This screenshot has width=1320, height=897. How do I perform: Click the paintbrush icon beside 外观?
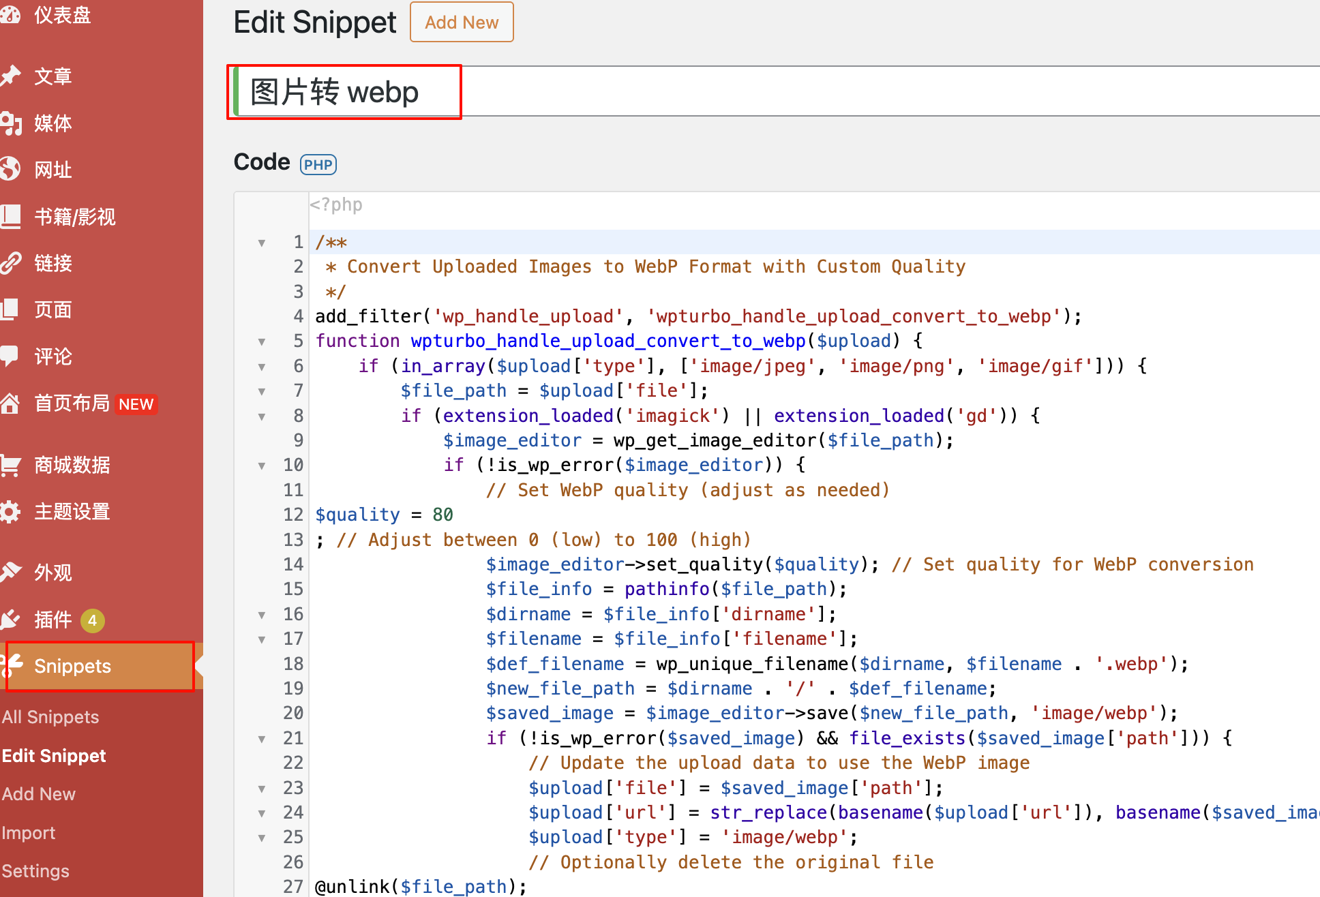(x=10, y=572)
